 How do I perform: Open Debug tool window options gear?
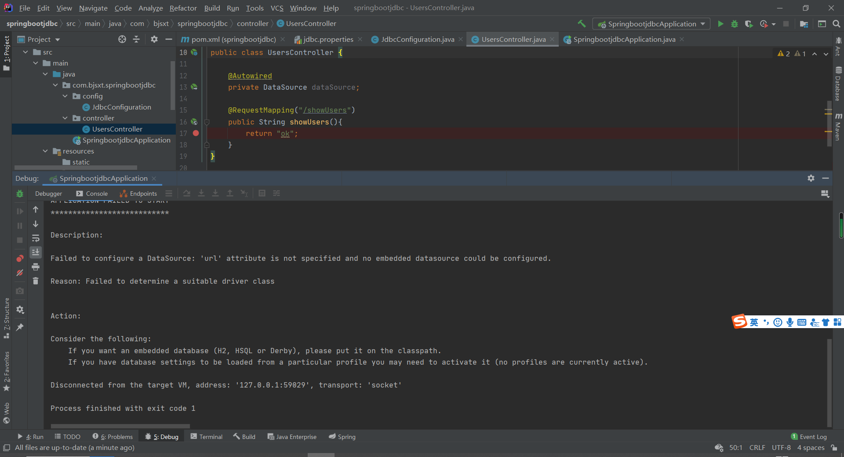click(x=811, y=178)
